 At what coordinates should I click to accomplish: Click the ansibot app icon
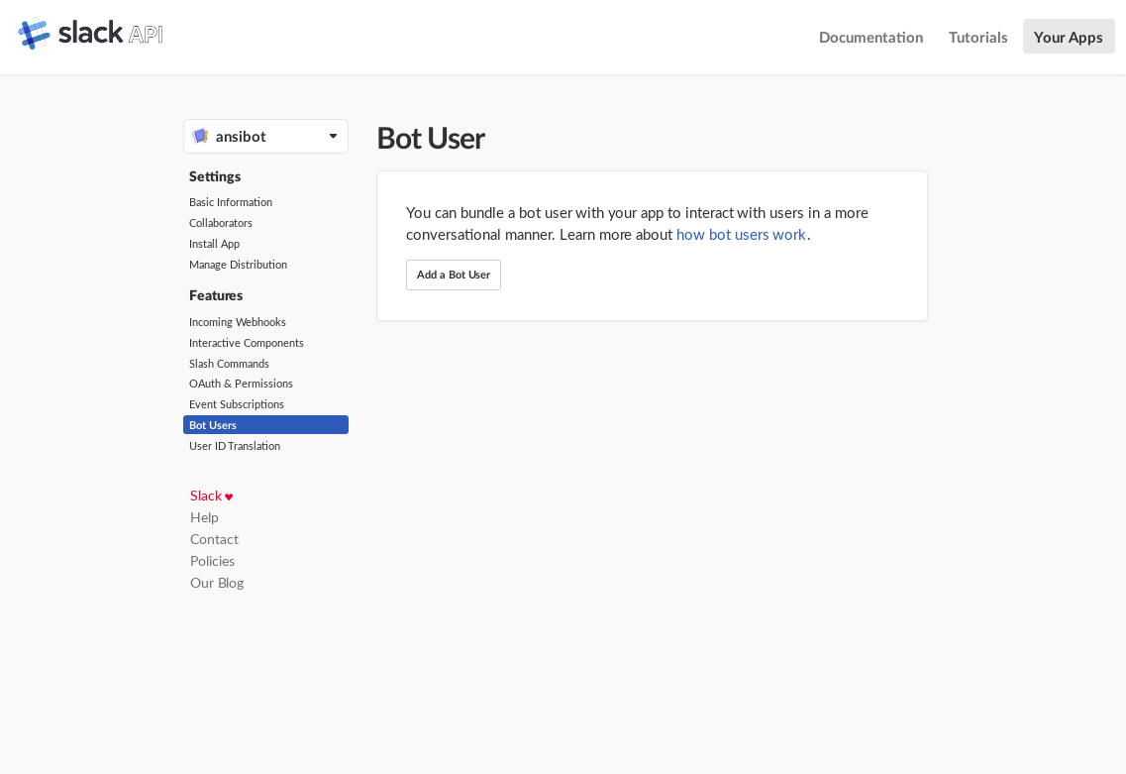pyautogui.click(x=200, y=136)
